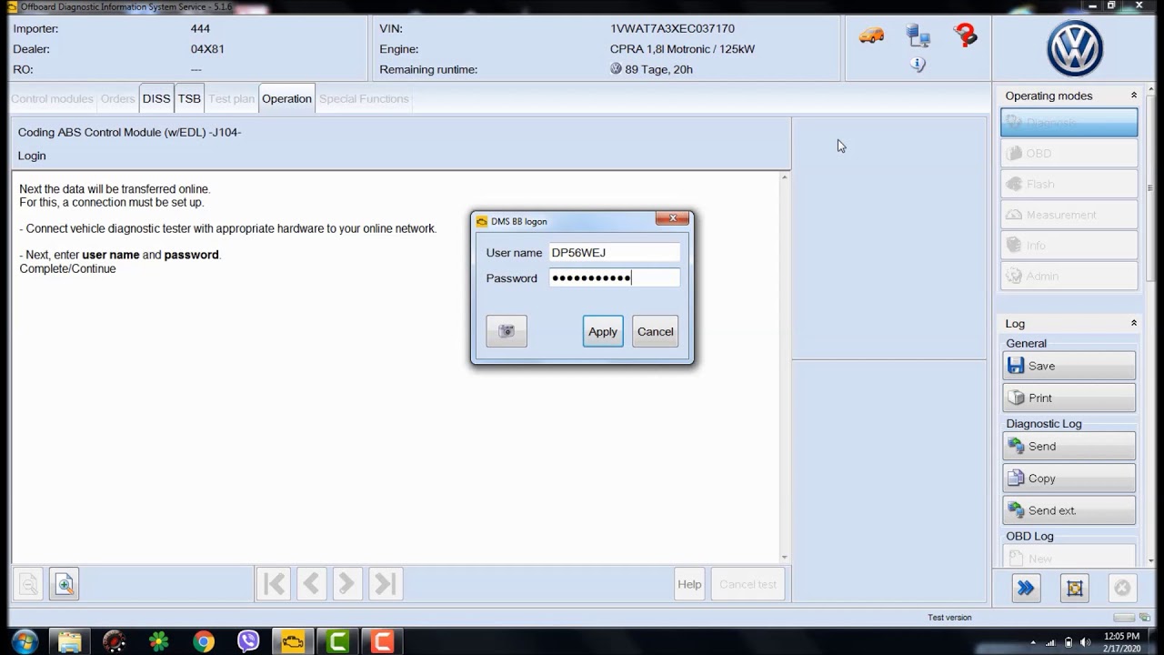1164x655 pixels.
Task: Open File Explorer from taskbar
Action: point(69,642)
